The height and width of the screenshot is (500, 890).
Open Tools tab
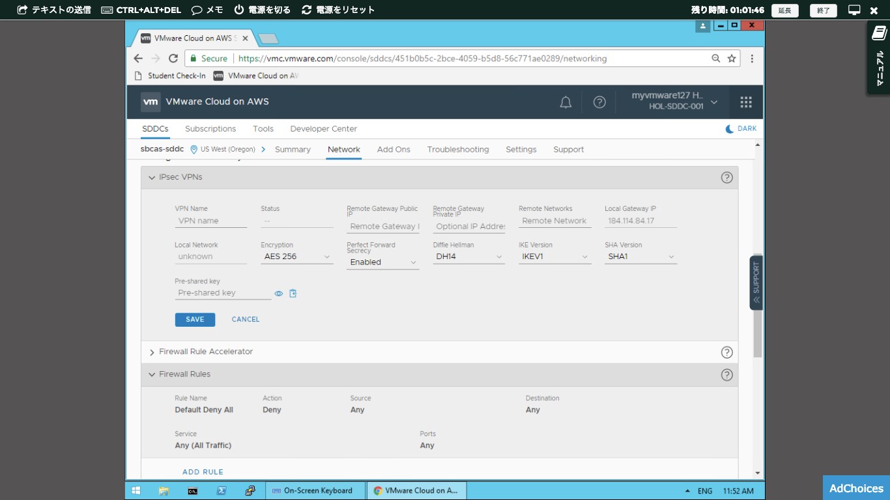click(x=263, y=129)
